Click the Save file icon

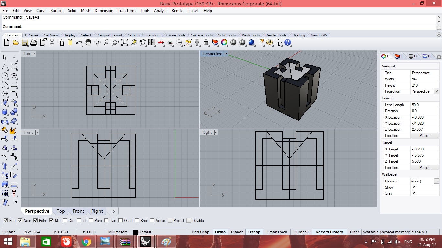point(25,42)
